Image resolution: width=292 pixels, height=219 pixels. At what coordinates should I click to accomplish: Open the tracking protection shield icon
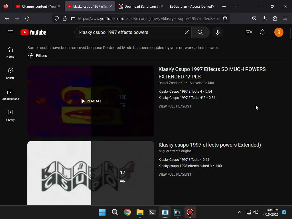point(57,18)
